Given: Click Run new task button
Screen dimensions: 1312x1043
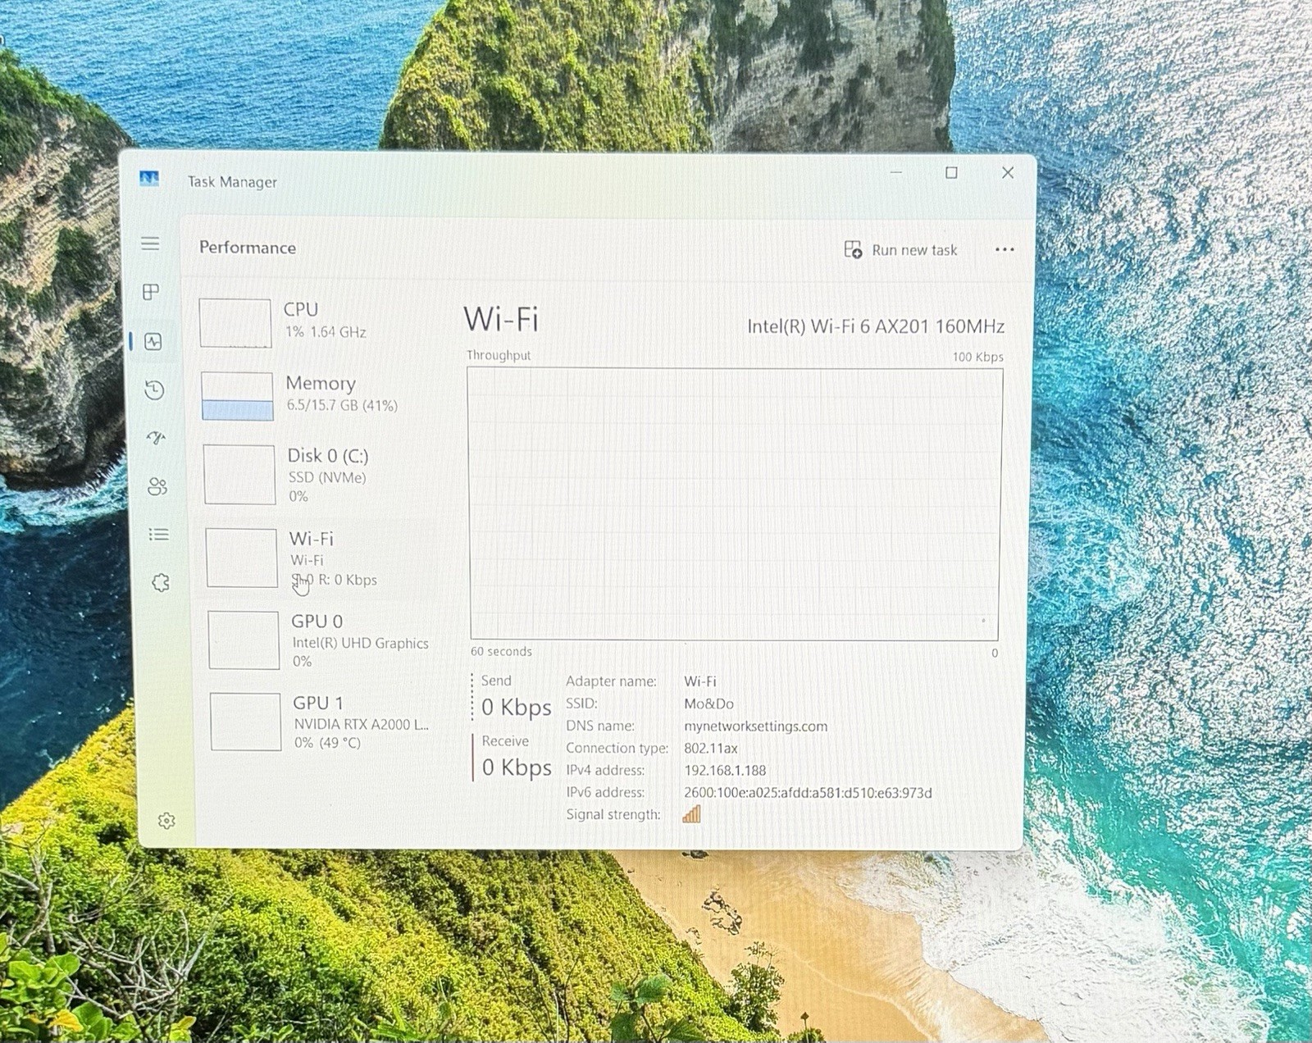Looking at the screenshot, I should click(900, 249).
